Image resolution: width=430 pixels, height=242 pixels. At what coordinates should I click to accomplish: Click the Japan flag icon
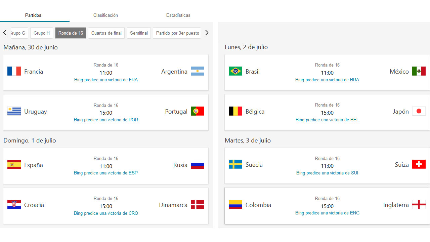419,111
